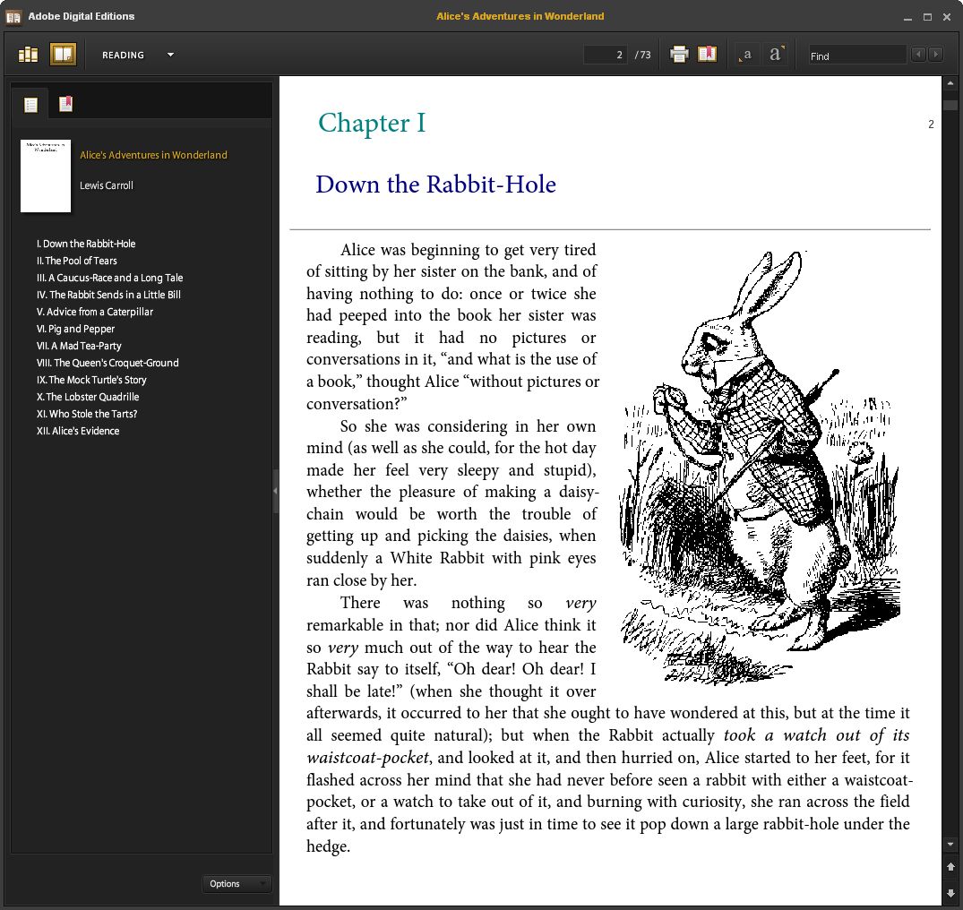Open chapter V. Advice from a Caterpillar
Viewport: 963px width, 910px height.
coord(95,312)
